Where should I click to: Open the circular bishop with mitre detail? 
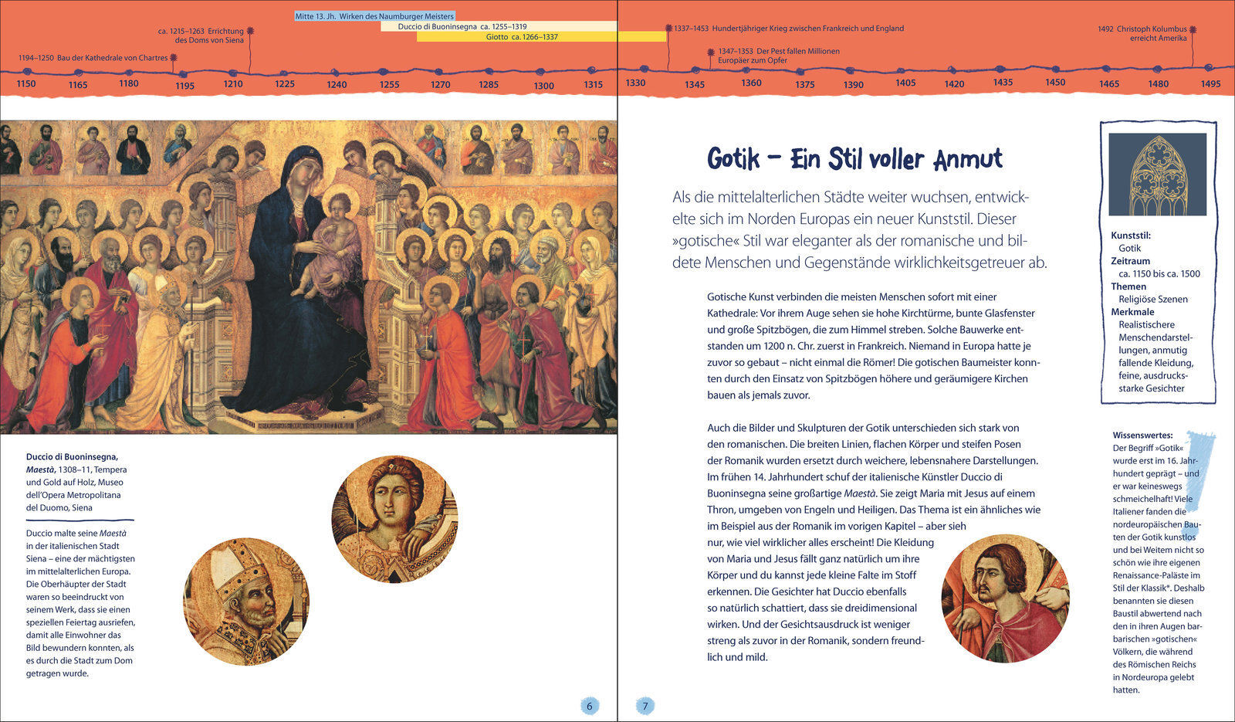click(x=246, y=602)
